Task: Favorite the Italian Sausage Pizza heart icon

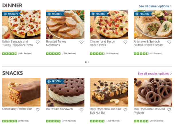Action: tap(38, 42)
